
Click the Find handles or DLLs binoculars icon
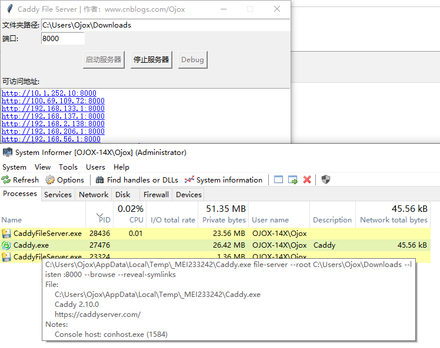coord(99,180)
